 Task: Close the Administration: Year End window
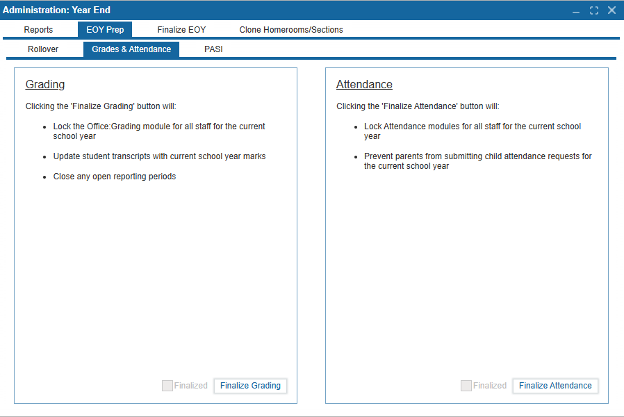[611, 10]
